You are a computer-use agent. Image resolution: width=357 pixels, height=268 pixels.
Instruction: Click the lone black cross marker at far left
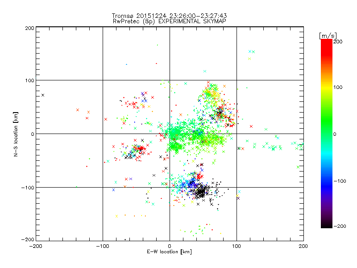(x=43, y=95)
